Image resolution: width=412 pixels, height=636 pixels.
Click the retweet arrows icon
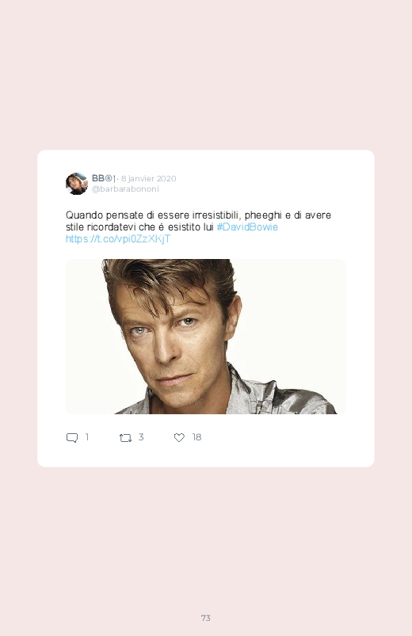tap(125, 438)
